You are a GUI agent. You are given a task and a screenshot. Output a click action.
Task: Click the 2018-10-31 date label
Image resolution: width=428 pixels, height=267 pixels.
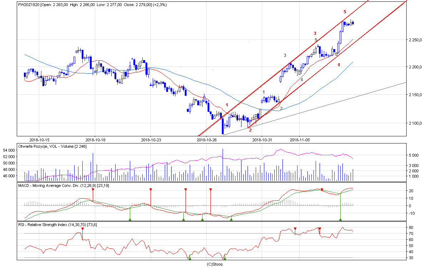pos(262,140)
